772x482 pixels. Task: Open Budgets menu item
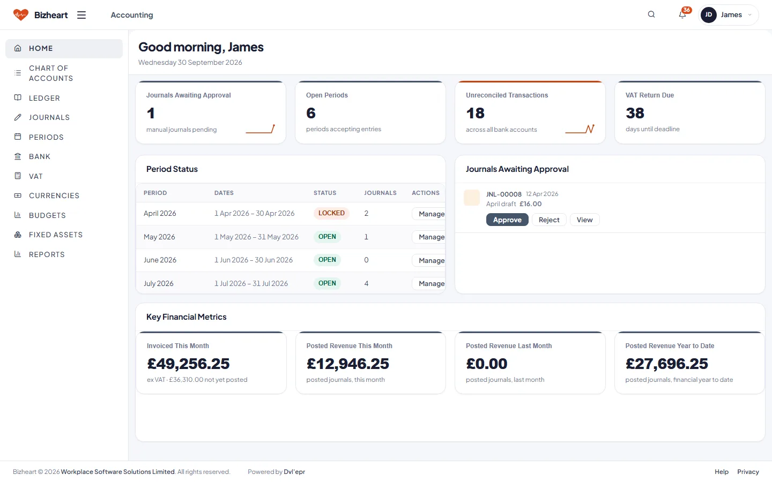tap(64, 215)
